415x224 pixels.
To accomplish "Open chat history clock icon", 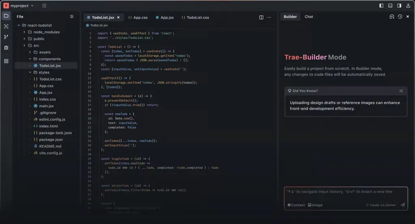I will click(x=400, y=17).
